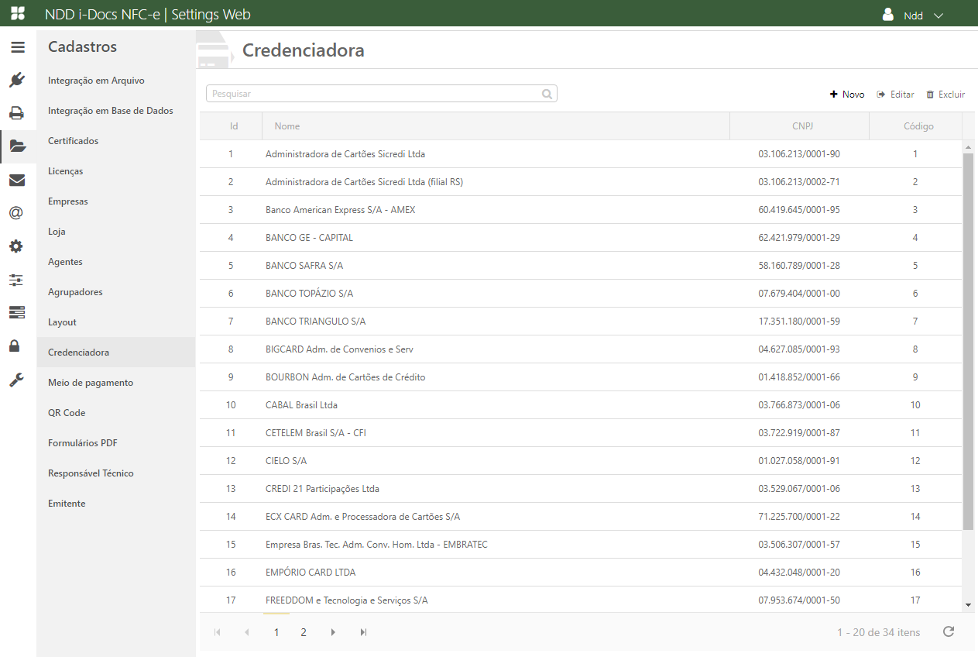Click the Novo button

[847, 95]
